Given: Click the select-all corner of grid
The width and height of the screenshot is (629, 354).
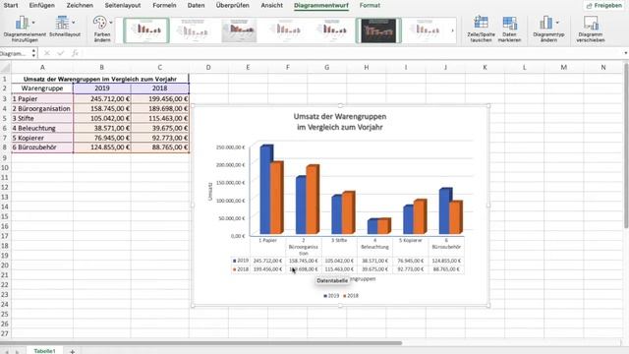Looking at the screenshot, I should coord(6,68).
